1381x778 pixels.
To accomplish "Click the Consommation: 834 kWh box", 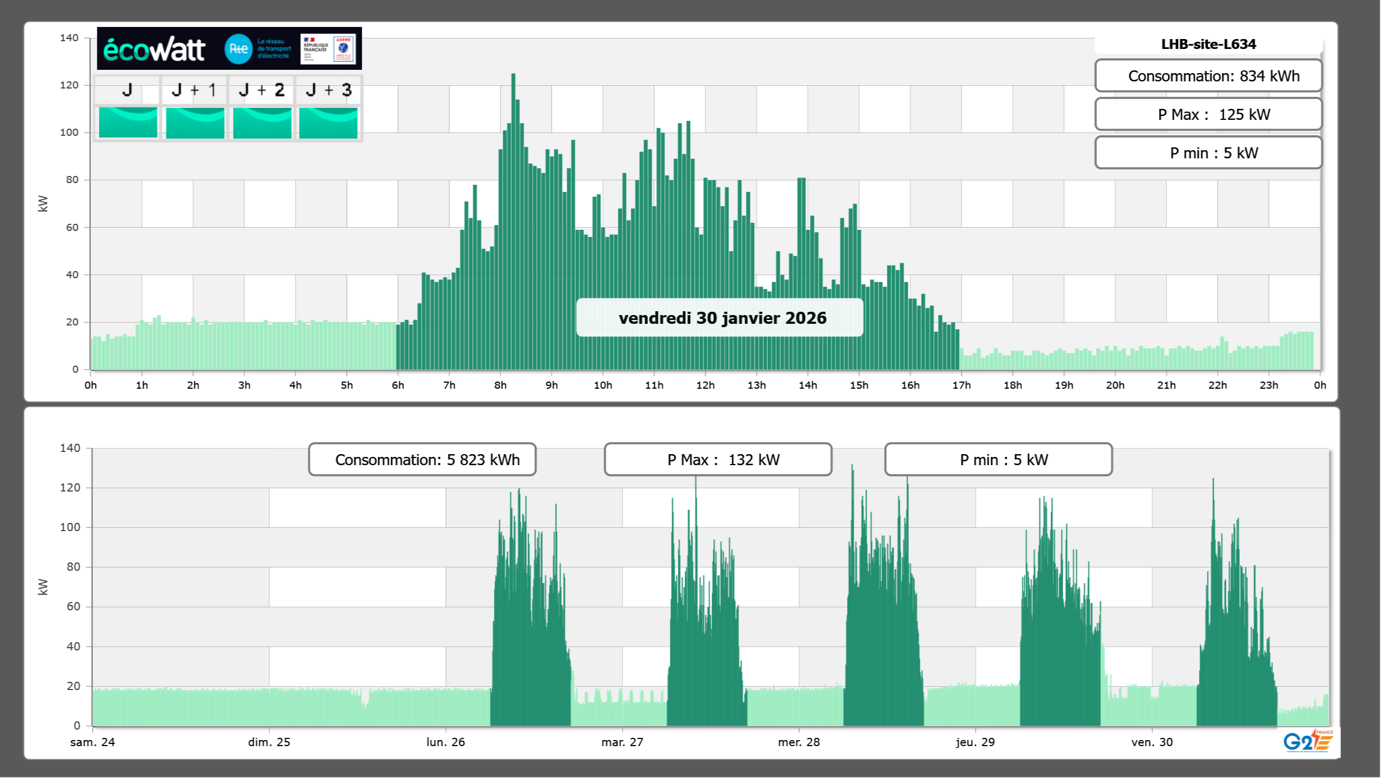I will coord(1208,76).
